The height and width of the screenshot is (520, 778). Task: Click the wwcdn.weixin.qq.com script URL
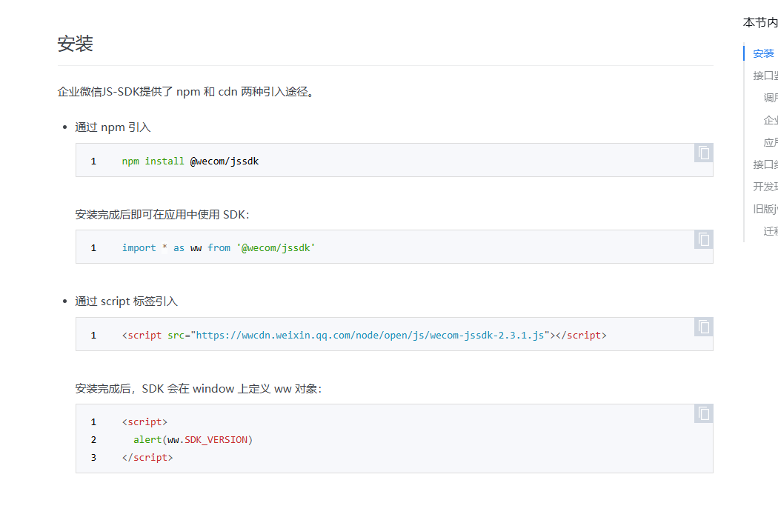pos(370,336)
